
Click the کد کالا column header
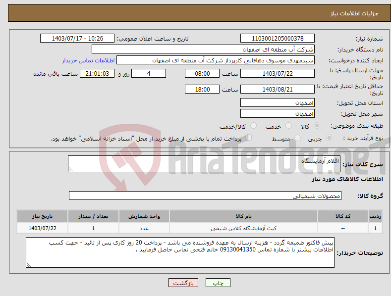pos(342,216)
